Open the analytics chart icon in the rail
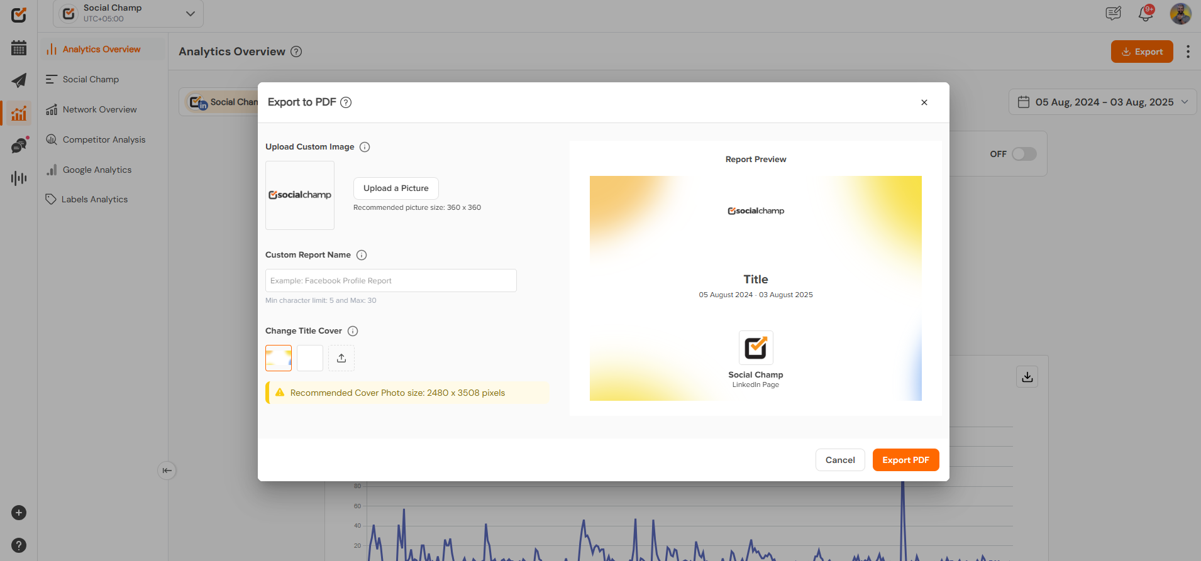The height and width of the screenshot is (561, 1201). [19, 113]
